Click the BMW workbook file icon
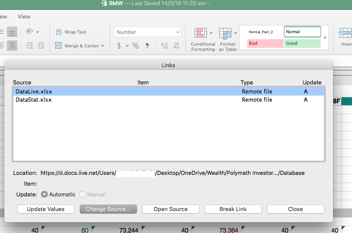This screenshot has width=352, height=233. 104,3
